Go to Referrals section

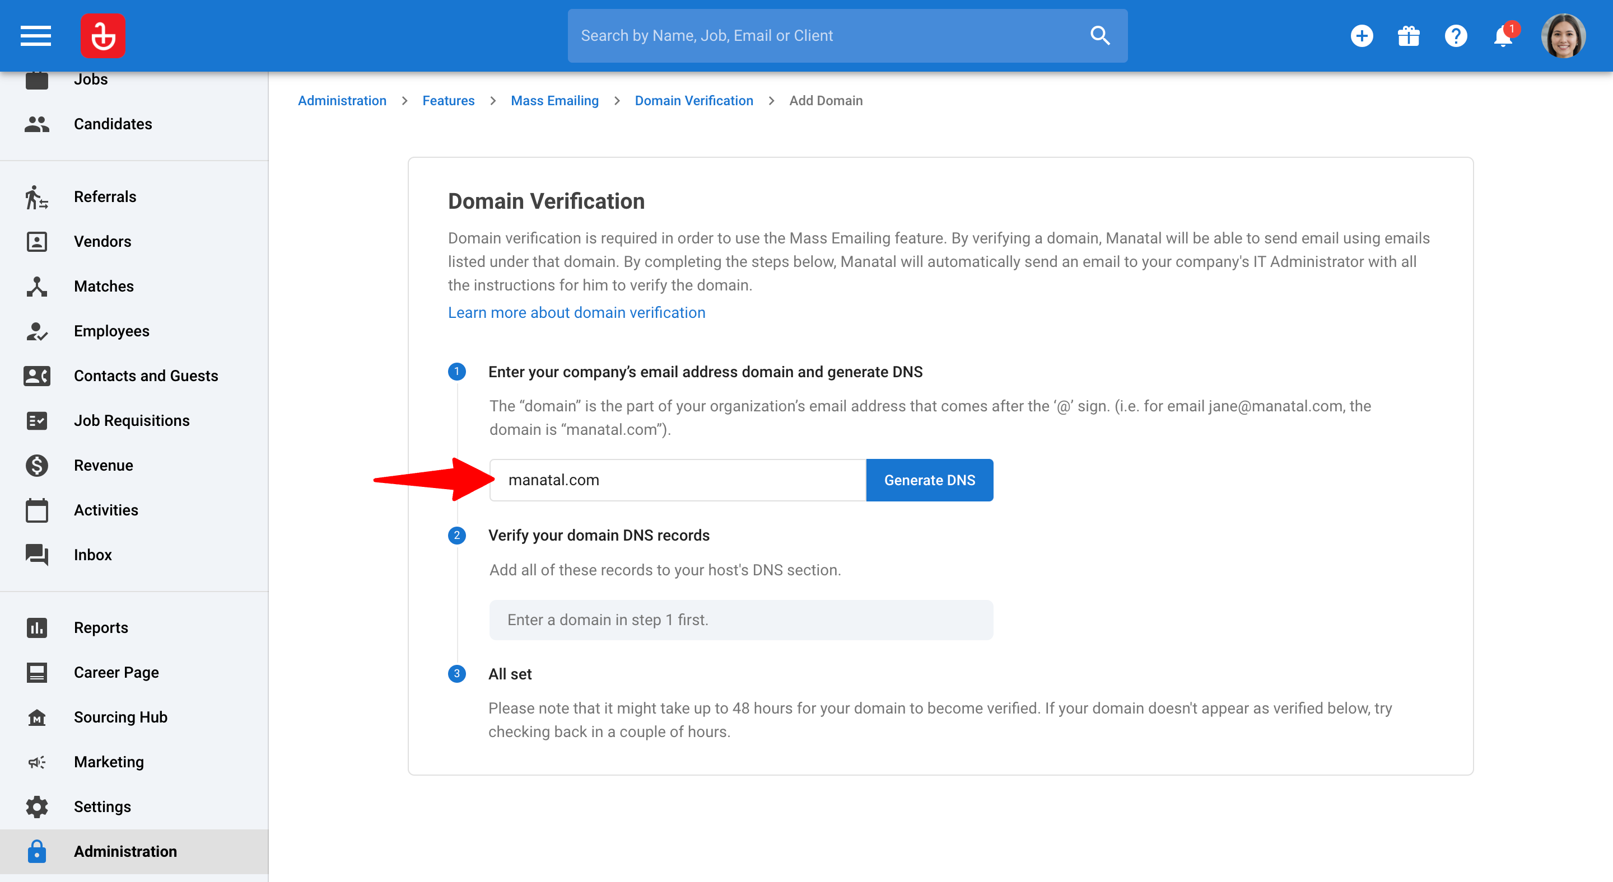click(x=134, y=196)
